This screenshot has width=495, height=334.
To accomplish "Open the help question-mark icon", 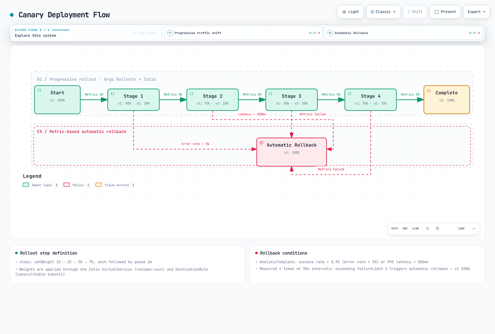I will tap(437, 229).
